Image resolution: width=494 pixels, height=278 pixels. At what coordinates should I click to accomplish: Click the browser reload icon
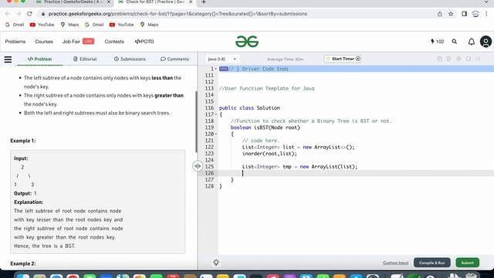point(29,14)
